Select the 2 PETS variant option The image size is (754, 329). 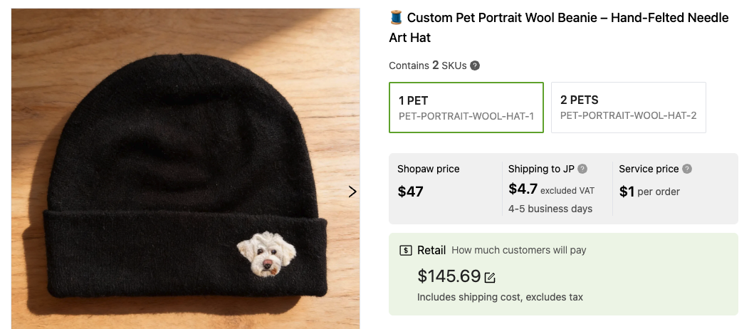click(628, 108)
